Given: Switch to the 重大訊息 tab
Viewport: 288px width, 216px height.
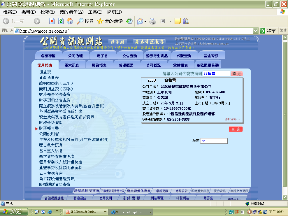Looking at the screenshot, I should pyautogui.click(x=72, y=65).
